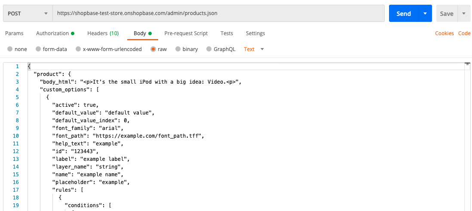Change body format via Text dropdown
Screen dimensions: 472x211
pos(254,49)
